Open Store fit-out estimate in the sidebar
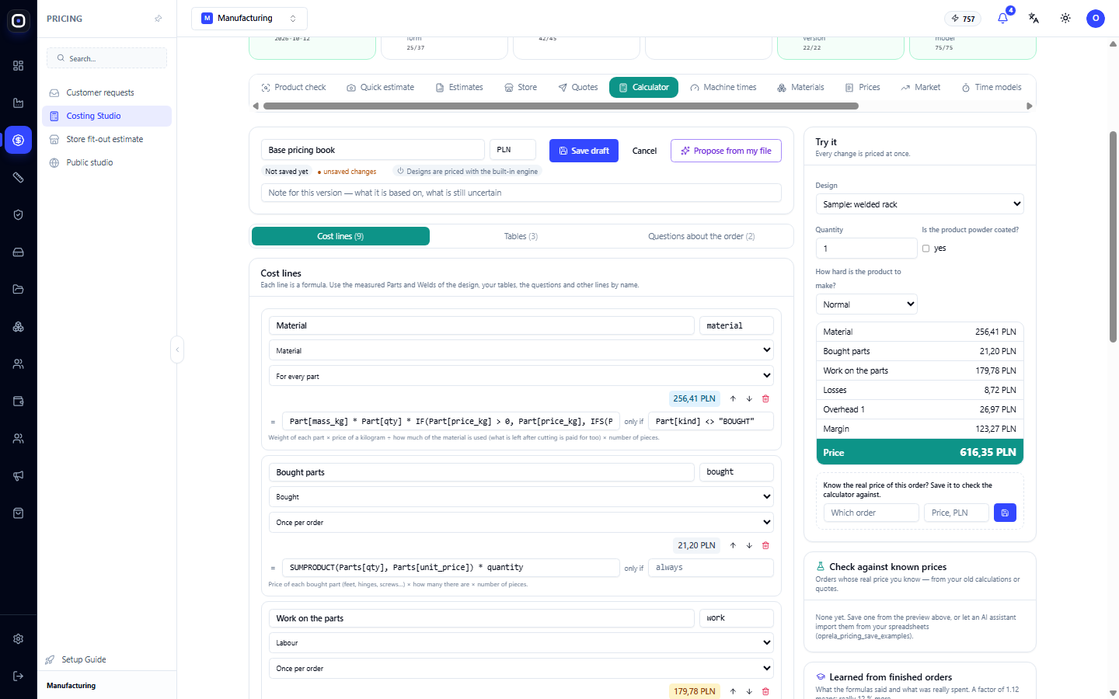This screenshot has width=1119, height=699. pos(106,139)
